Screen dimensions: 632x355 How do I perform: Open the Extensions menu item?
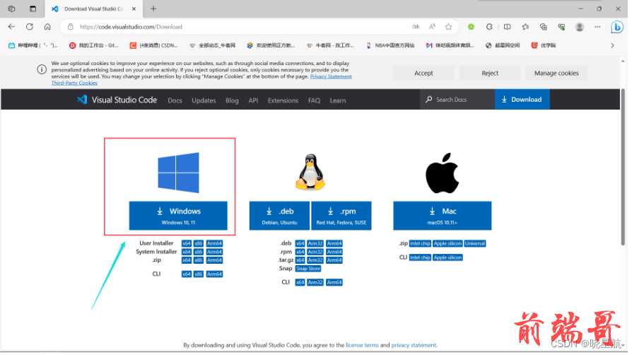[283, 100]
